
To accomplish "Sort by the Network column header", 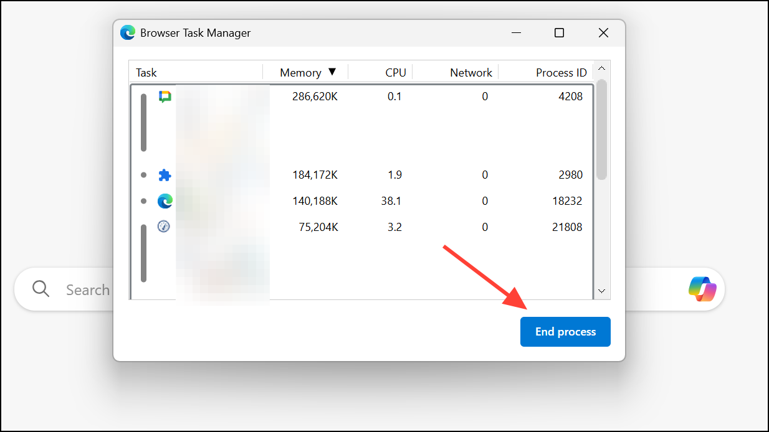I will click(470, 73).
